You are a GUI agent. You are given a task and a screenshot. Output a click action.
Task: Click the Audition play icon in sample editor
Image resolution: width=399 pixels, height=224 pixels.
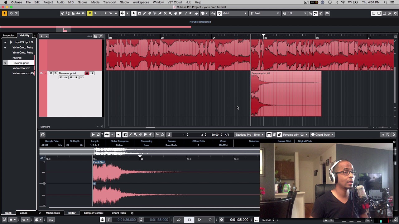93,135
